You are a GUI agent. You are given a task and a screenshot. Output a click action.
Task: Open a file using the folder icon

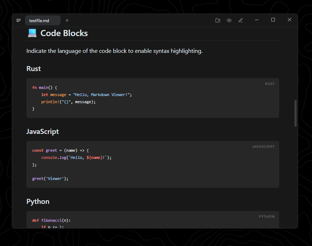pos(218,20)
